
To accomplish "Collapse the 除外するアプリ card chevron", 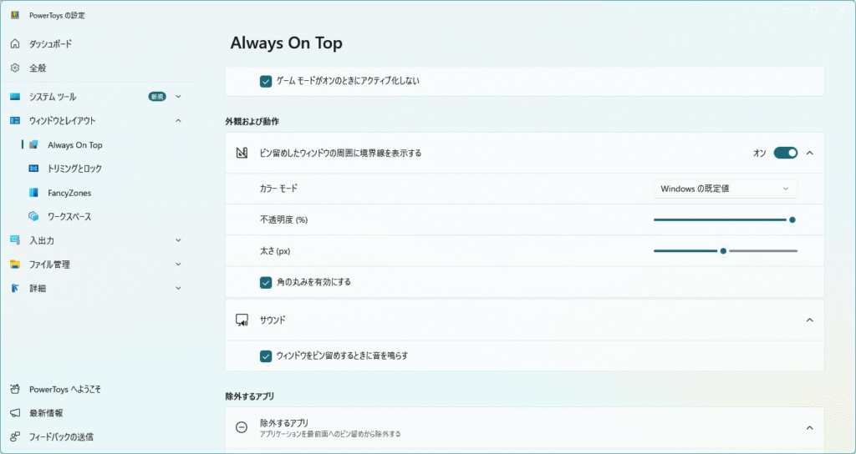I will 810,428.
